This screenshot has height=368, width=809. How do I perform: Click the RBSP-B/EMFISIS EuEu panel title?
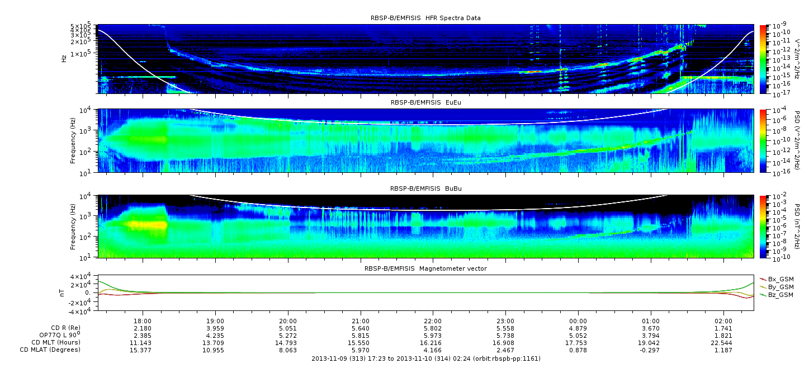pyautogui.click(x=425, y=103)
